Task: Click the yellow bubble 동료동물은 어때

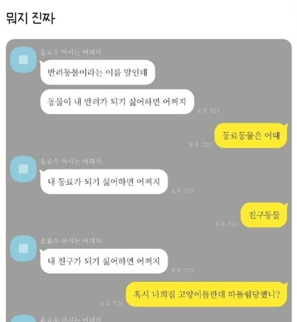Action: click(x=251, y=136)
